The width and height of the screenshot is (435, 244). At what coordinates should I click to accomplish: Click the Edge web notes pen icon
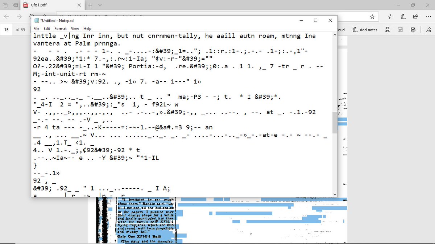[x=403, y=17]
